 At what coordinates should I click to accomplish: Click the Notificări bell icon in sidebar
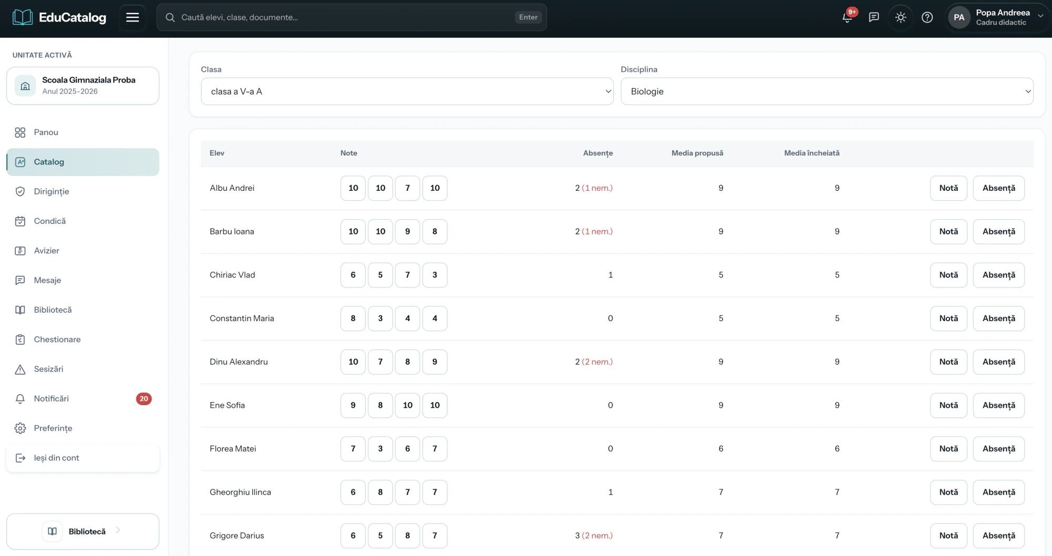click(x=20, y=399)
